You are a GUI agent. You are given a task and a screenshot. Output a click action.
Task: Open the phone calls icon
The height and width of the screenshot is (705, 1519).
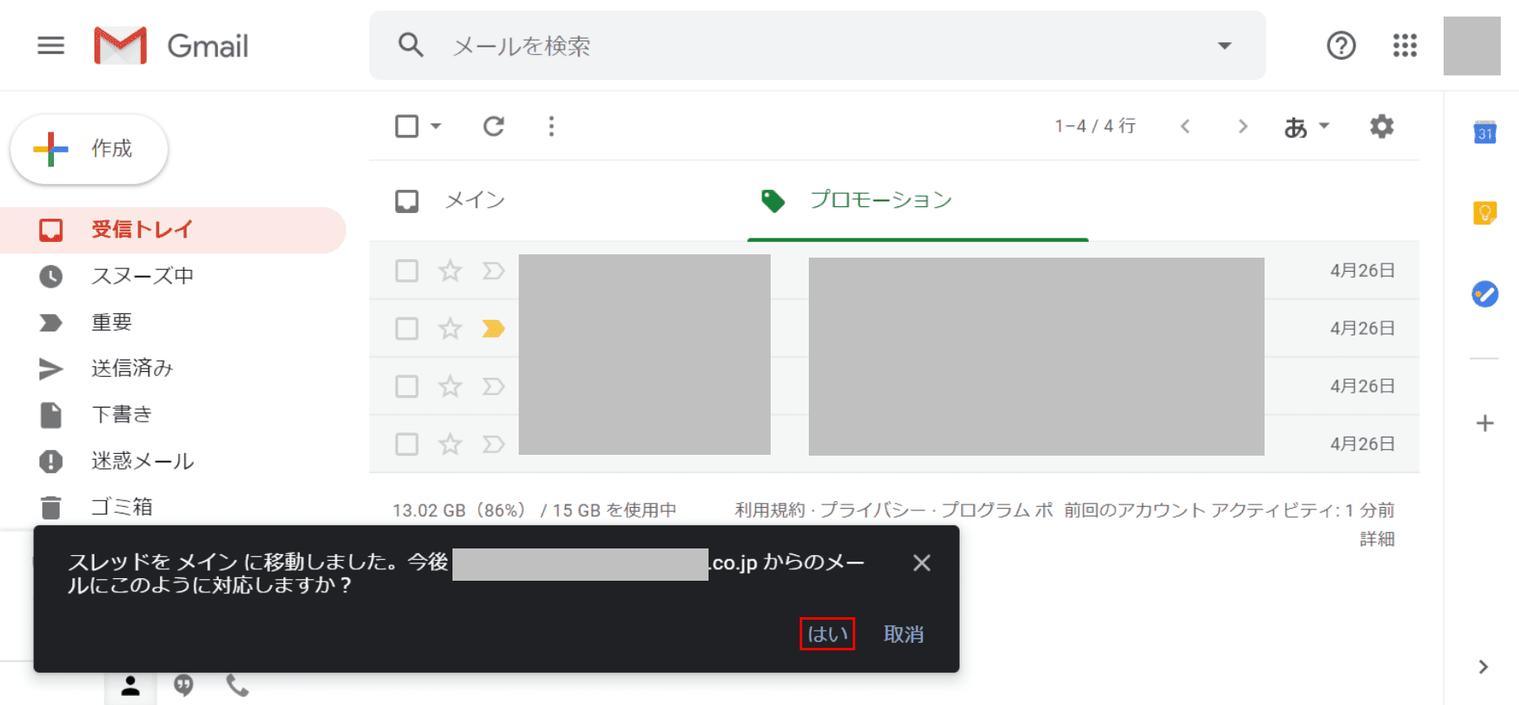coord(237,685)
